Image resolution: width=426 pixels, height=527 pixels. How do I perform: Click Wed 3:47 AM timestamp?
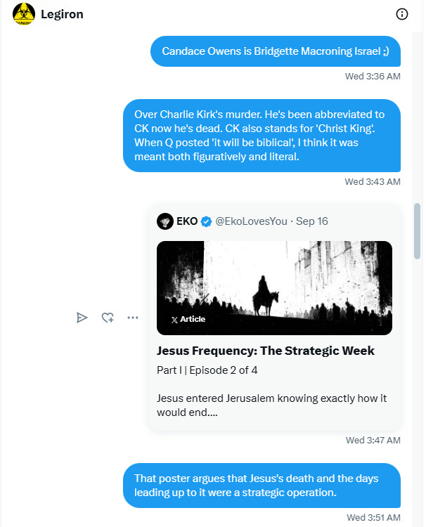point(373,441)
